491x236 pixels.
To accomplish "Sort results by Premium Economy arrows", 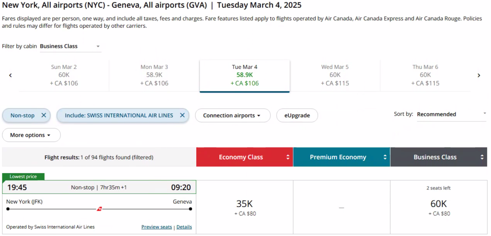I will [385, 157].
